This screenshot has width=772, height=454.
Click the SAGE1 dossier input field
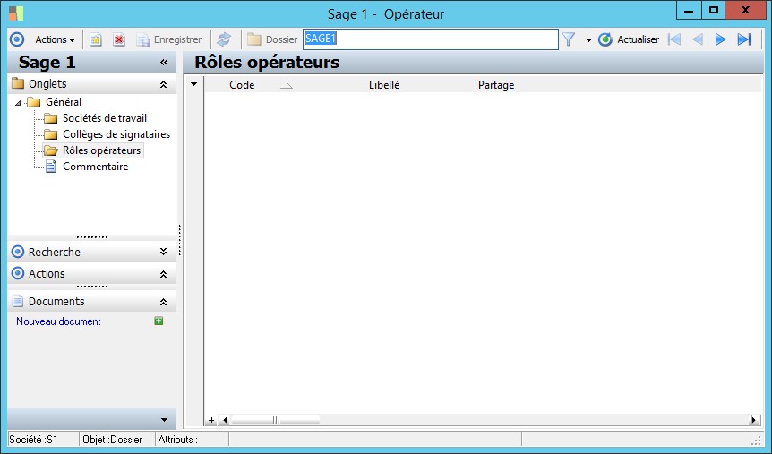tap(430, 39)
